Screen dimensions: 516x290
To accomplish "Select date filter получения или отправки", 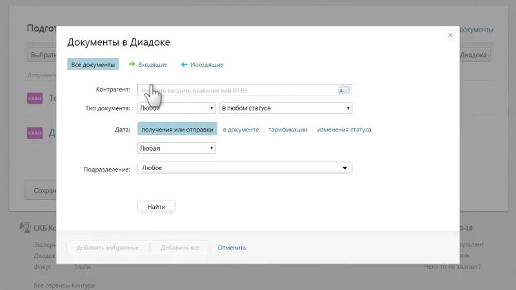I will pyautogui.click(x=177, y=130).
